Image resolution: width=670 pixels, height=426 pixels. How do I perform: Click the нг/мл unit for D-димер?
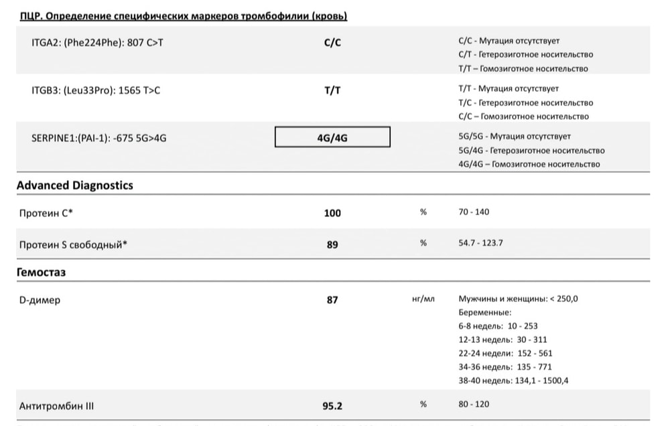coord(423,299)
